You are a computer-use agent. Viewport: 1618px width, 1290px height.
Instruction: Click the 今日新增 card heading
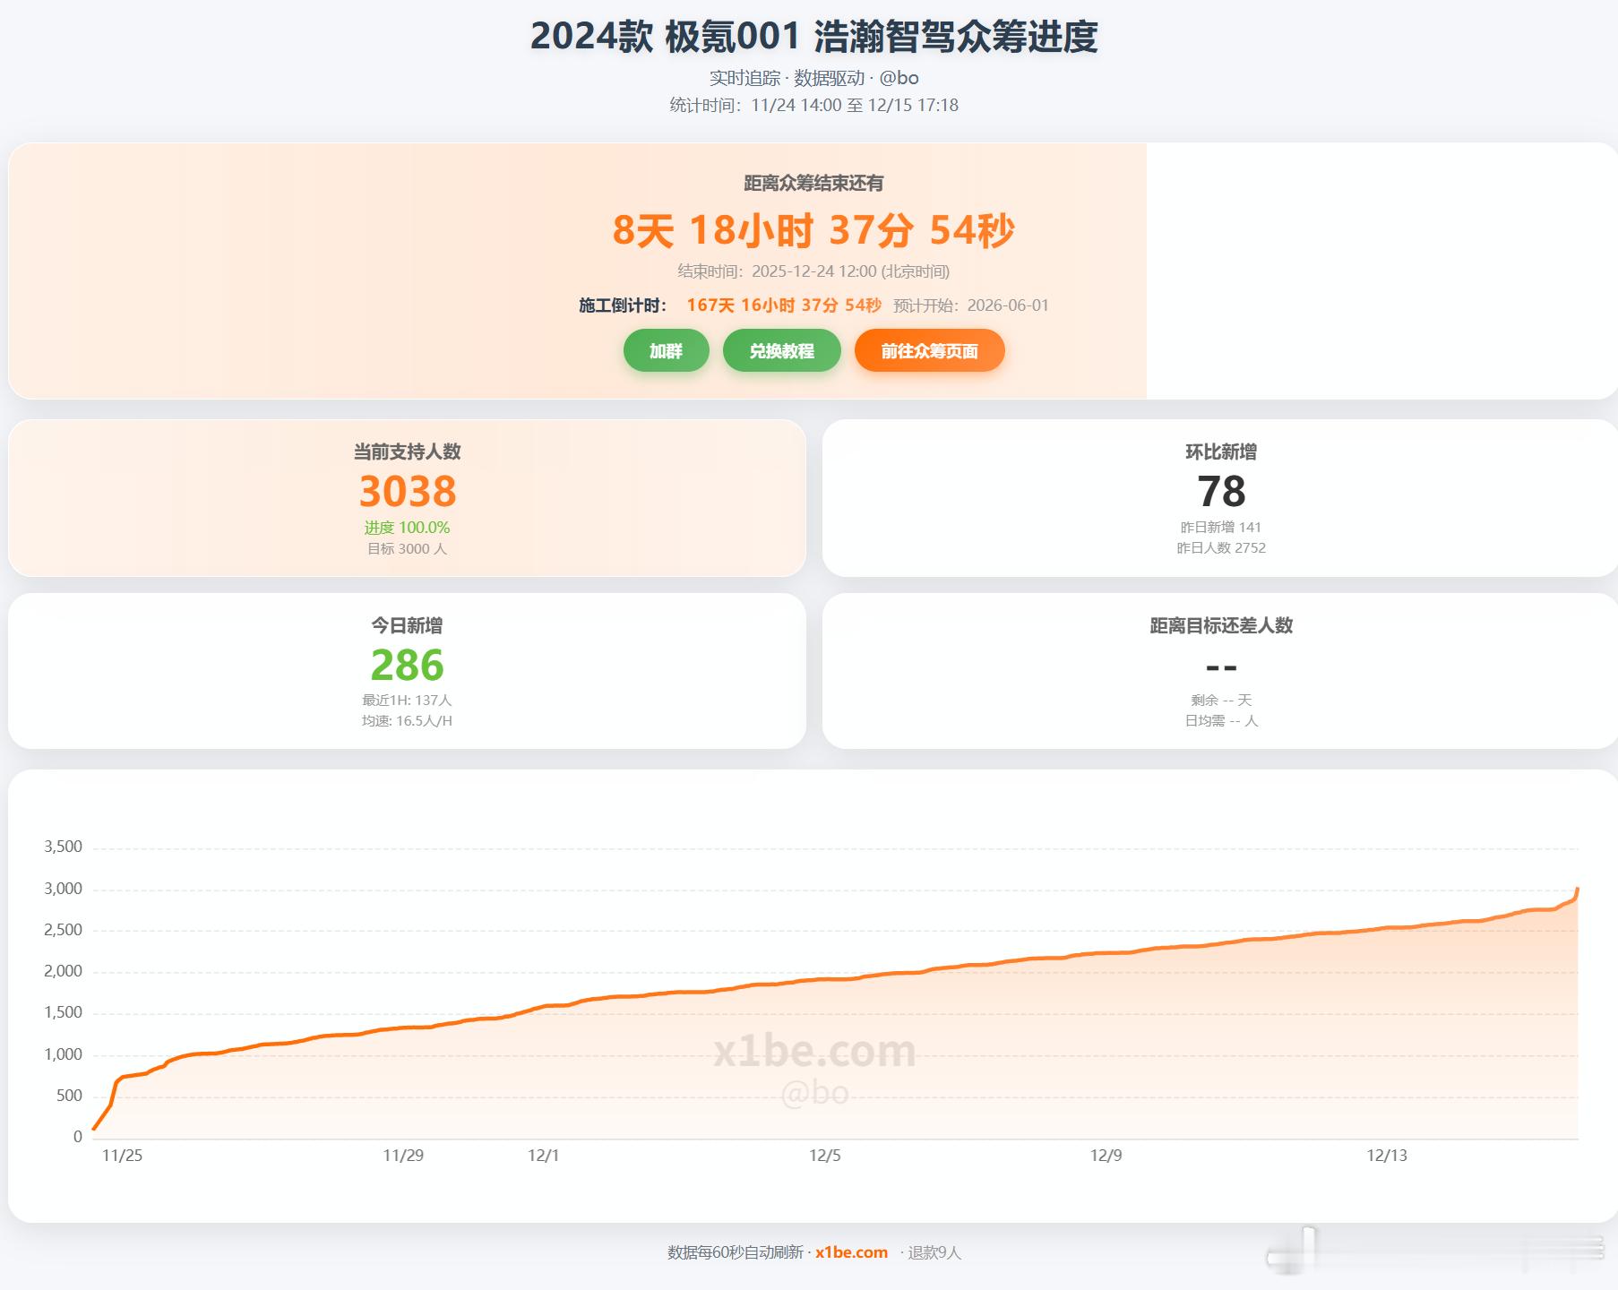[x=407, y=625]
